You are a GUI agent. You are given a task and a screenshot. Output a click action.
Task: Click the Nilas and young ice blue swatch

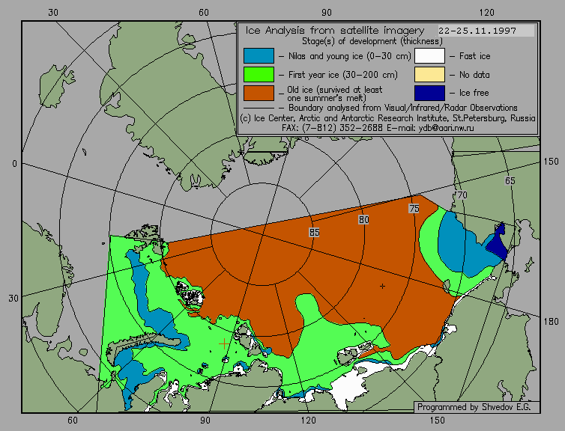(259, 56)
